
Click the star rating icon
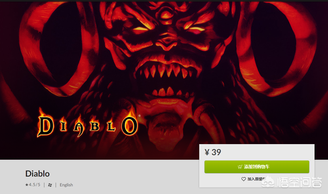[27, 185]
